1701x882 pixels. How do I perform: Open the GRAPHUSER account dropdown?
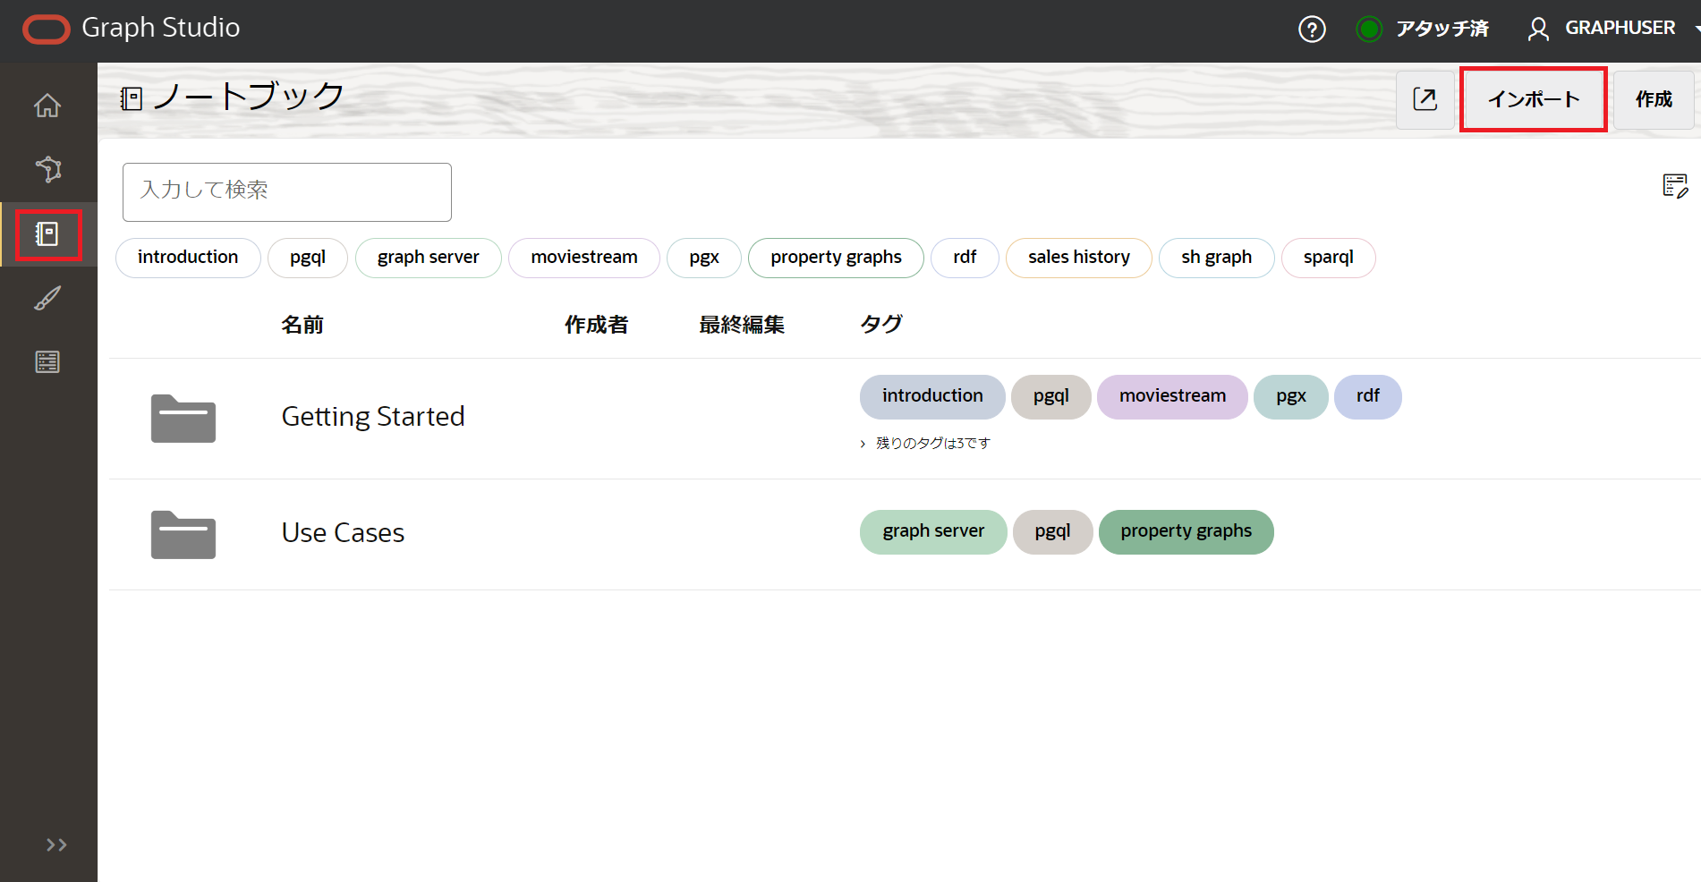tap(1612, 29)
